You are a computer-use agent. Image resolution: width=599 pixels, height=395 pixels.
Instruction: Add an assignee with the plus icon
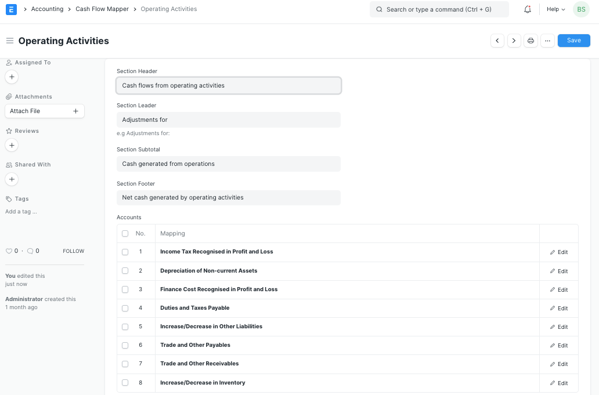click(x=12, y=77)
